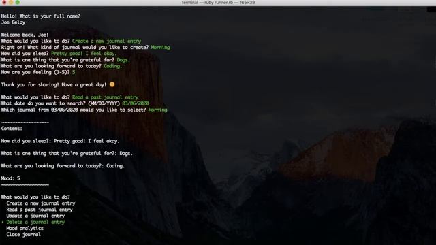
Task: Click the 'Content:' heading line
Action: 12,129
